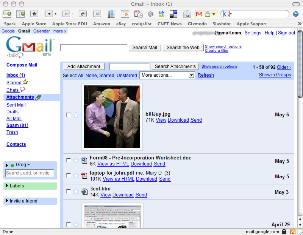
Task: Click the vertical scrollbar down arrow
Action: [x=300, y=224]
